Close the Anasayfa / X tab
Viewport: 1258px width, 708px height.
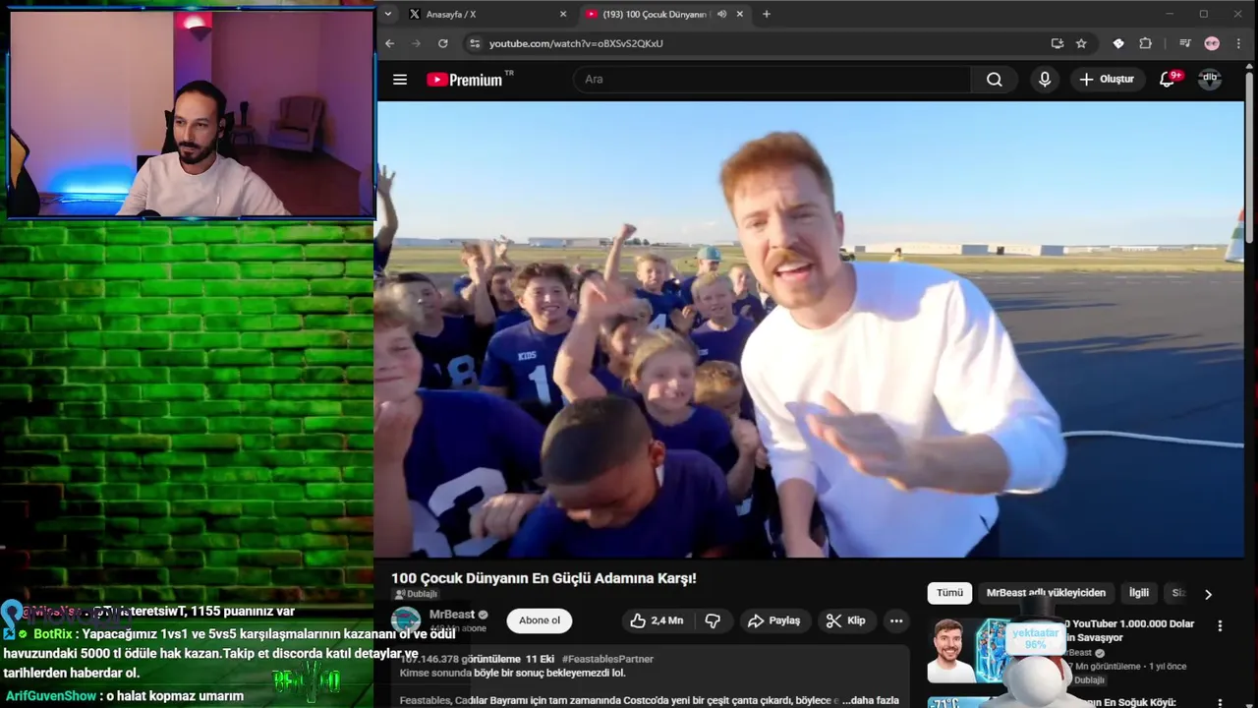[563, 14]
